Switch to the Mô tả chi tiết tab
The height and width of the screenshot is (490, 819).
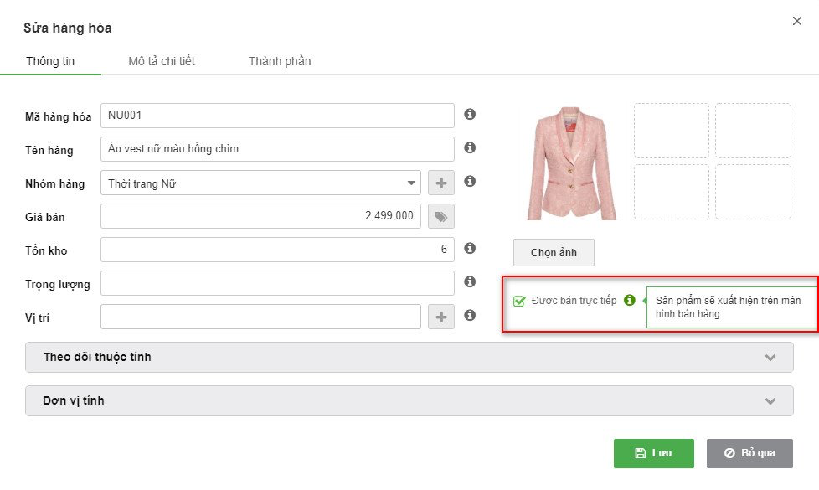[162, 61]
